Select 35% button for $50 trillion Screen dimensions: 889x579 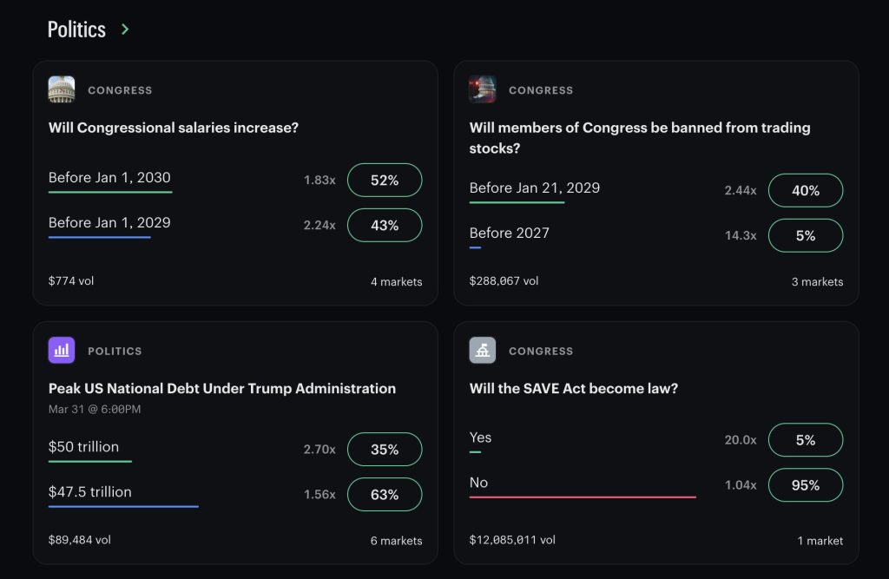pyautogui.click(x=385, y=449)
